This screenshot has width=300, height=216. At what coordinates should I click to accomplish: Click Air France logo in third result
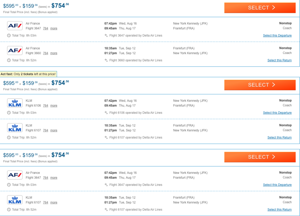coord(15,175)
